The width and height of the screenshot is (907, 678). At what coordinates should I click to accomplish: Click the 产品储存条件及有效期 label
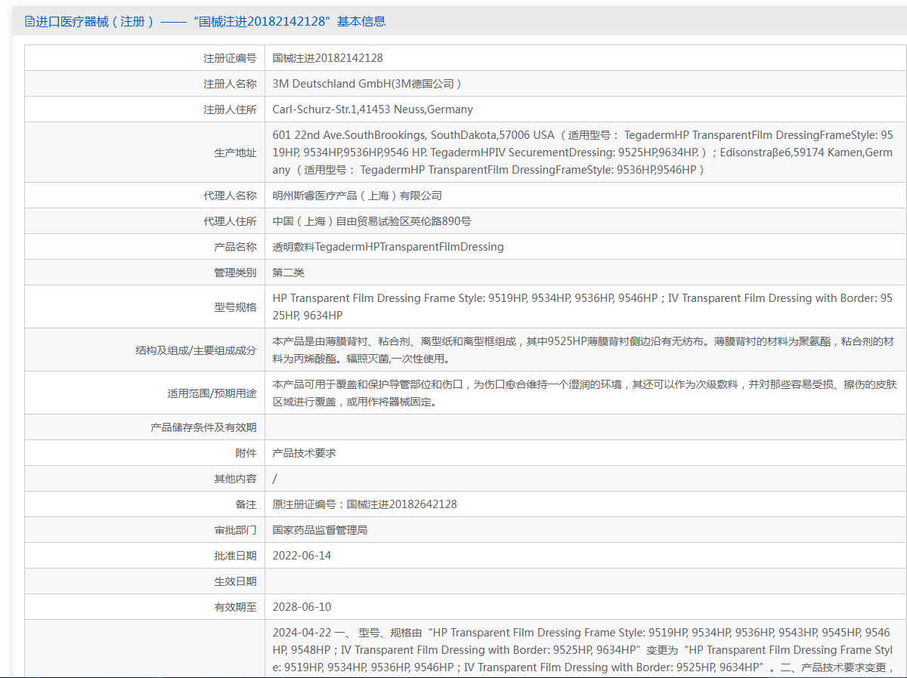pos(203,427)
